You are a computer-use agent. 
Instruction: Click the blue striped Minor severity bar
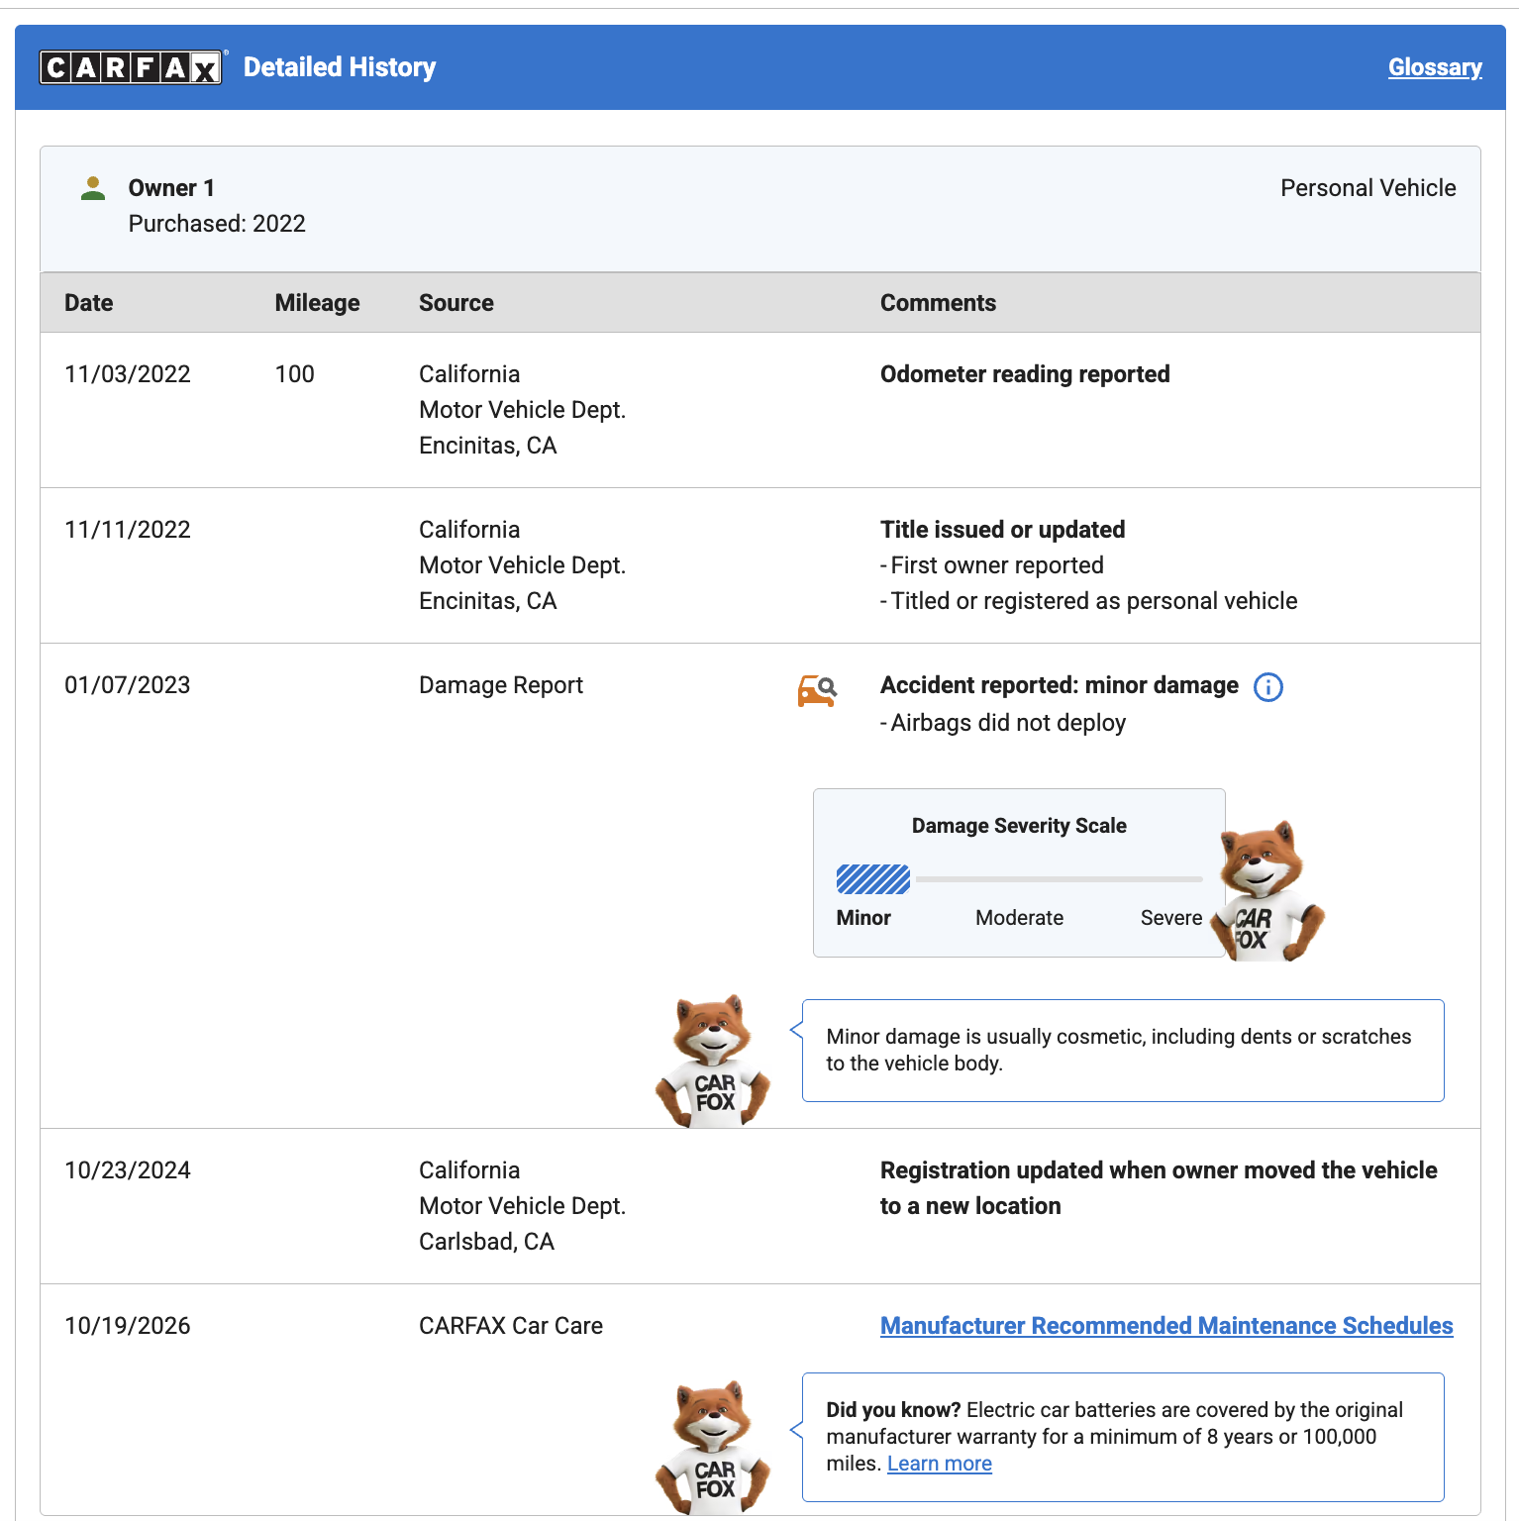(x=873, y=879)
